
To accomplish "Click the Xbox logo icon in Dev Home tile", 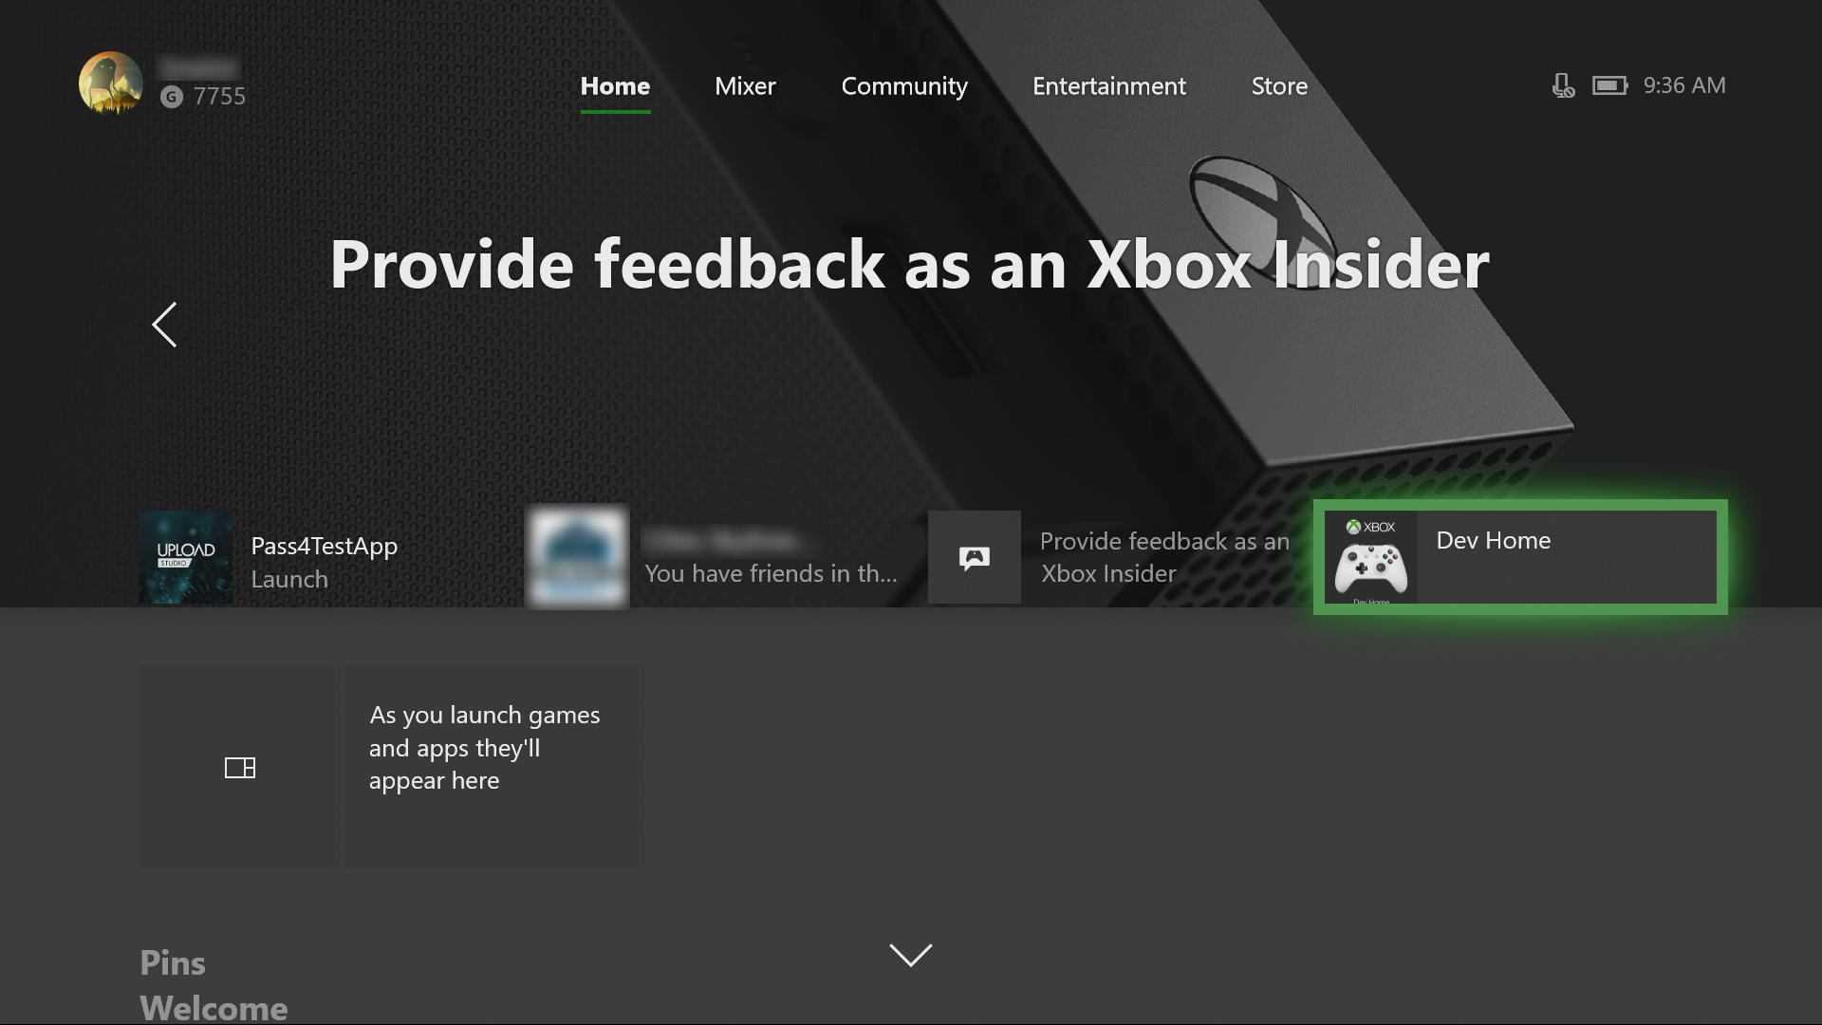I will point(1351,525).
